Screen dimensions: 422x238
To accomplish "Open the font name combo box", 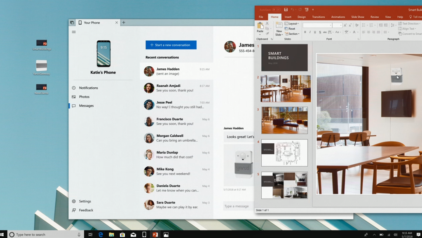I will click(317, 26).
